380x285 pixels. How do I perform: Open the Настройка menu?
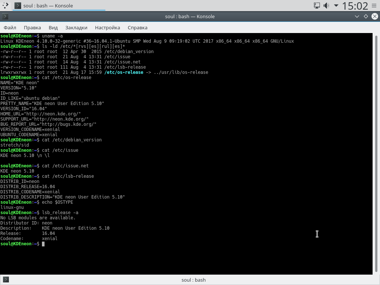[x=107, y=27]
